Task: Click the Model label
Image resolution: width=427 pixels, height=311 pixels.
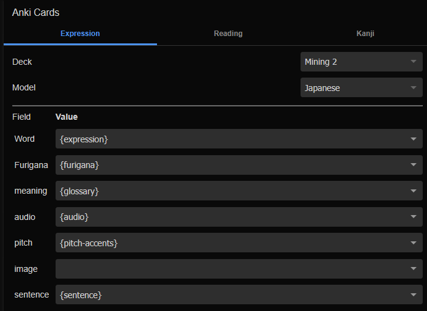Action: coord(24,88)
